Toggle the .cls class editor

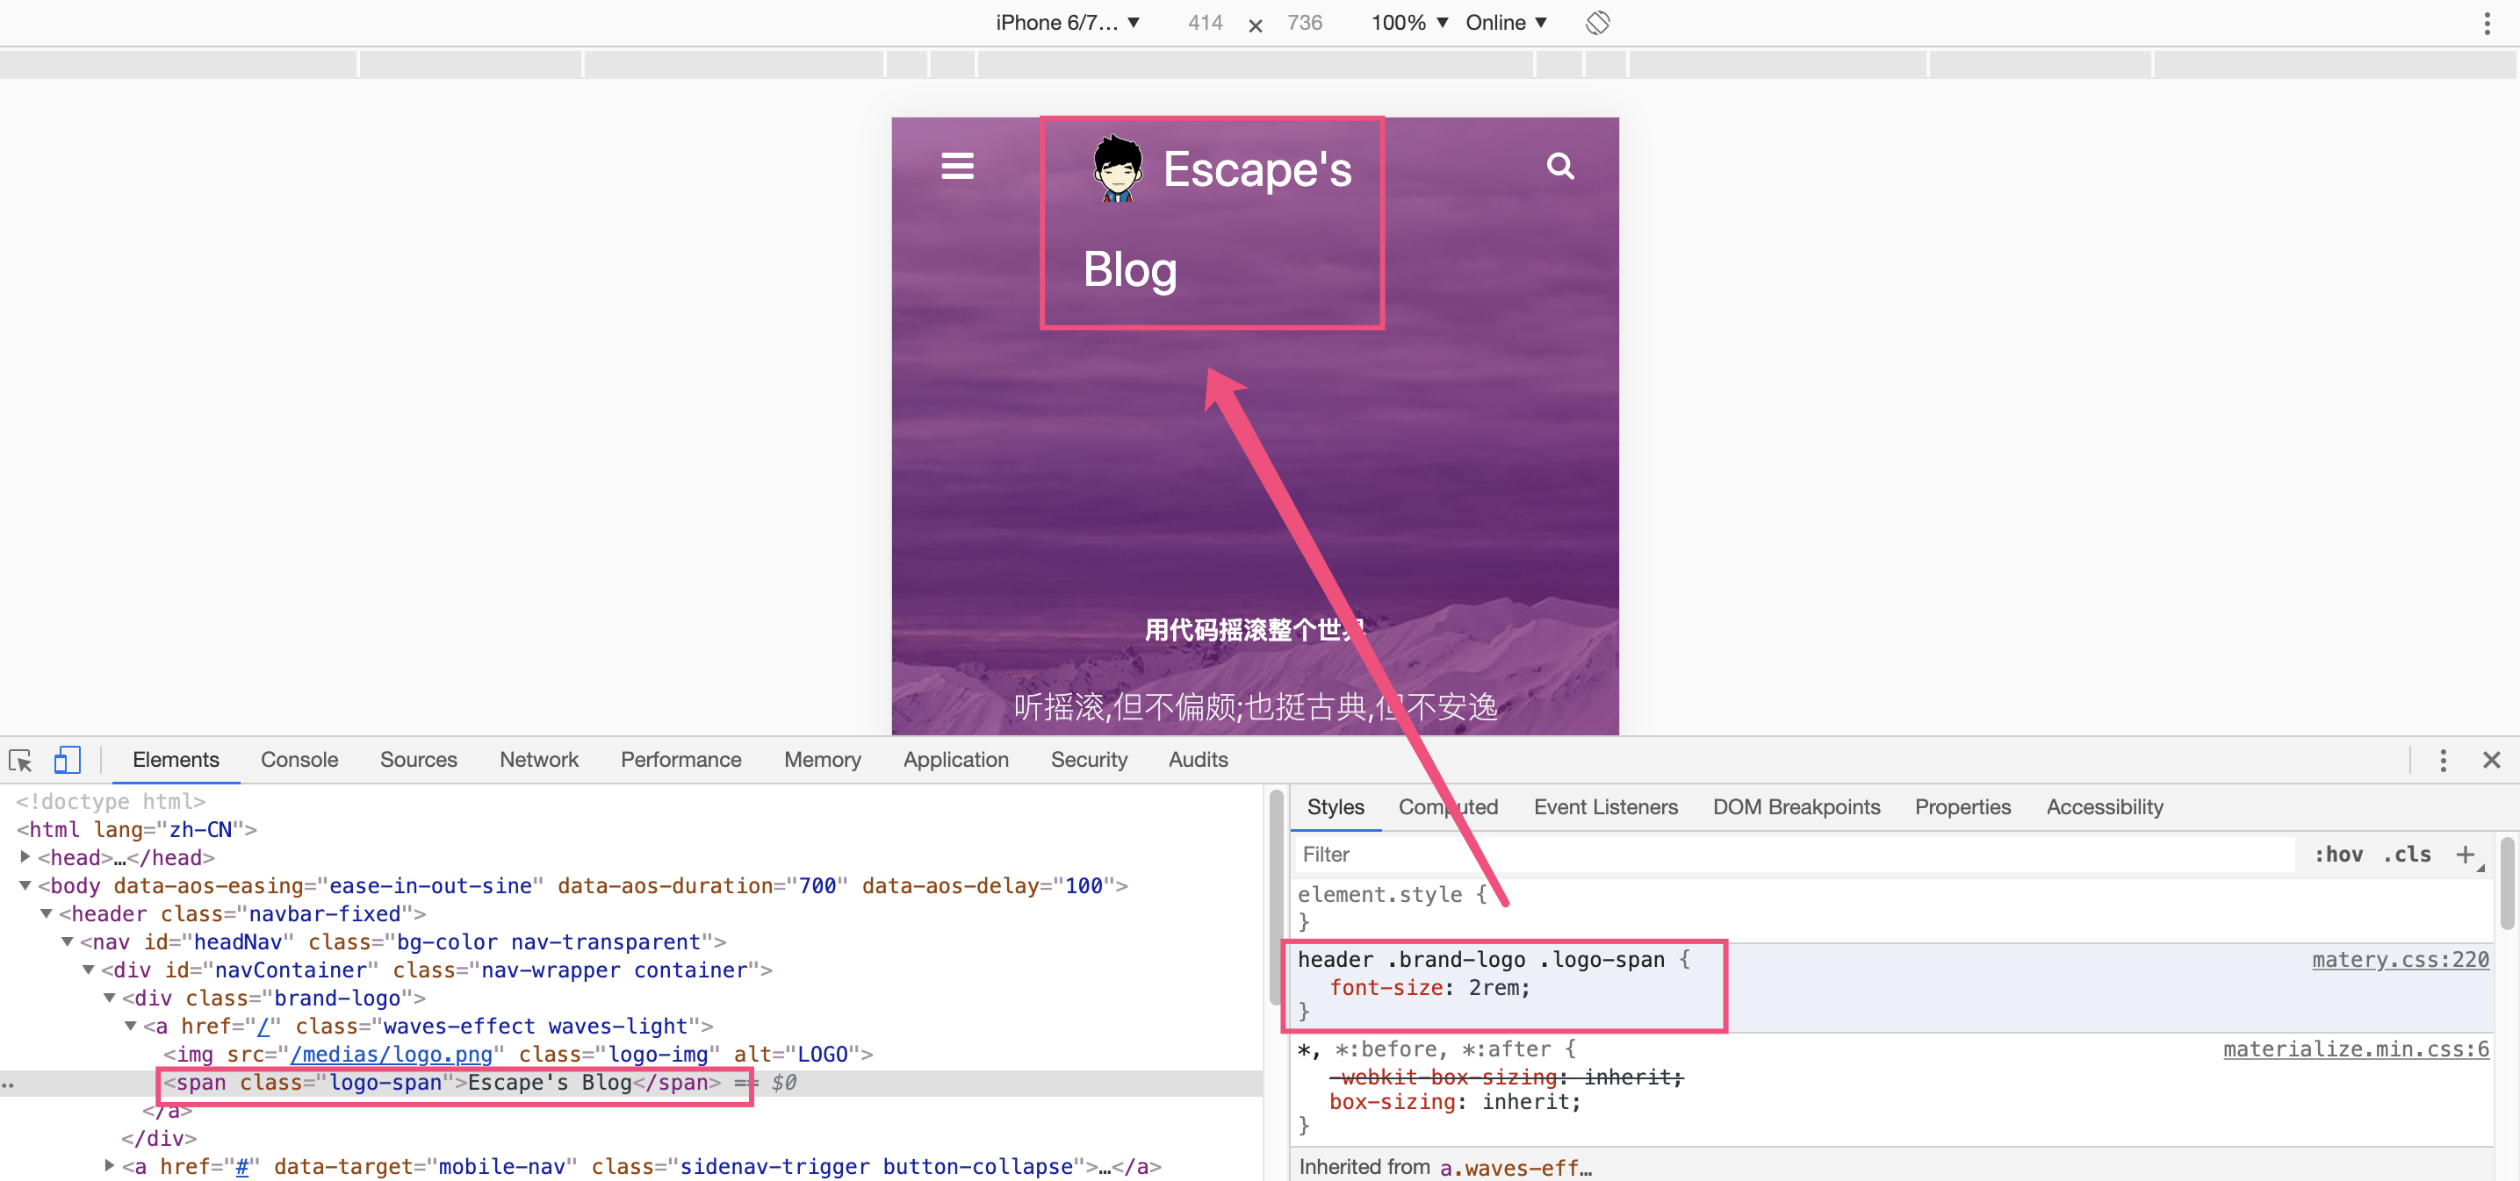point(2408,854)
